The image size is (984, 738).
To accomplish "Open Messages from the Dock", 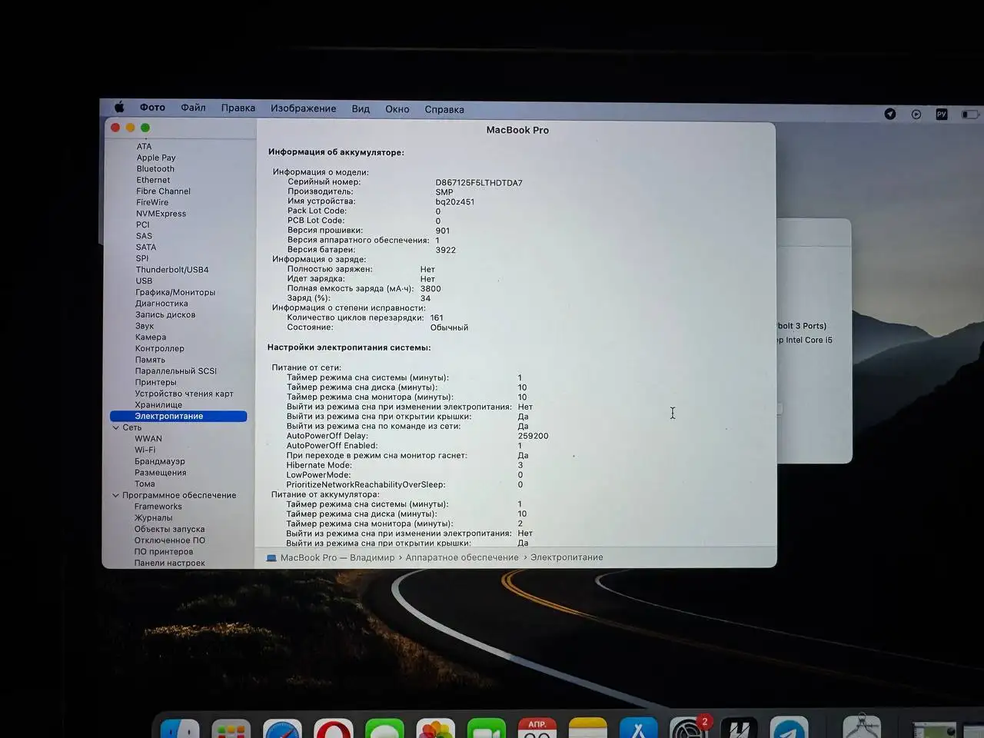I will 384,729.
